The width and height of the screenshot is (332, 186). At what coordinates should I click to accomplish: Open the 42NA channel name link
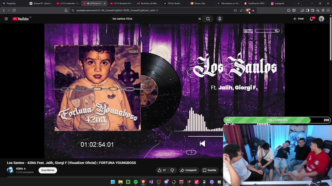(19, 169)
